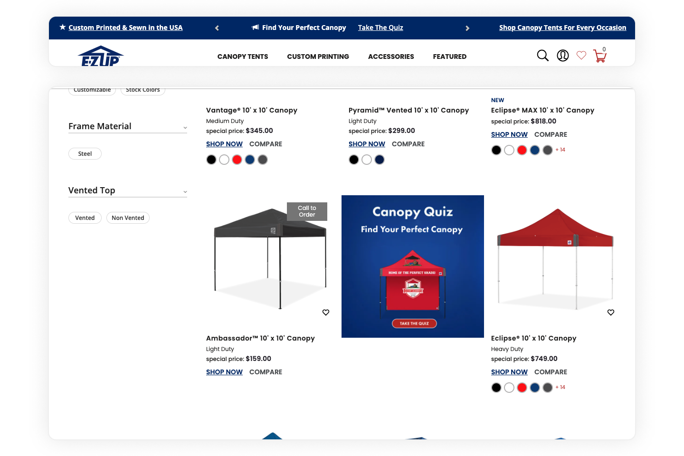Open the Custom Printing menu
The image size is (684, 456).
[x=318, y=57]
